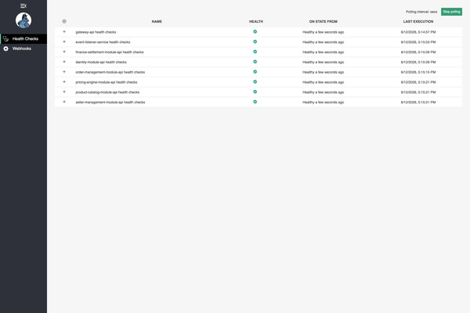
Task: Click the healthy status icon for identity-module-api
Action: [x=255, y=62]
